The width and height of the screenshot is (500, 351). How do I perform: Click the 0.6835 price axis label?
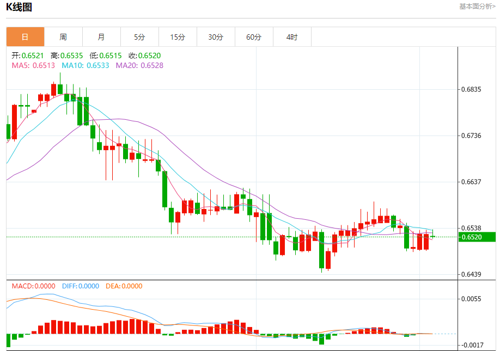(471, 89)
